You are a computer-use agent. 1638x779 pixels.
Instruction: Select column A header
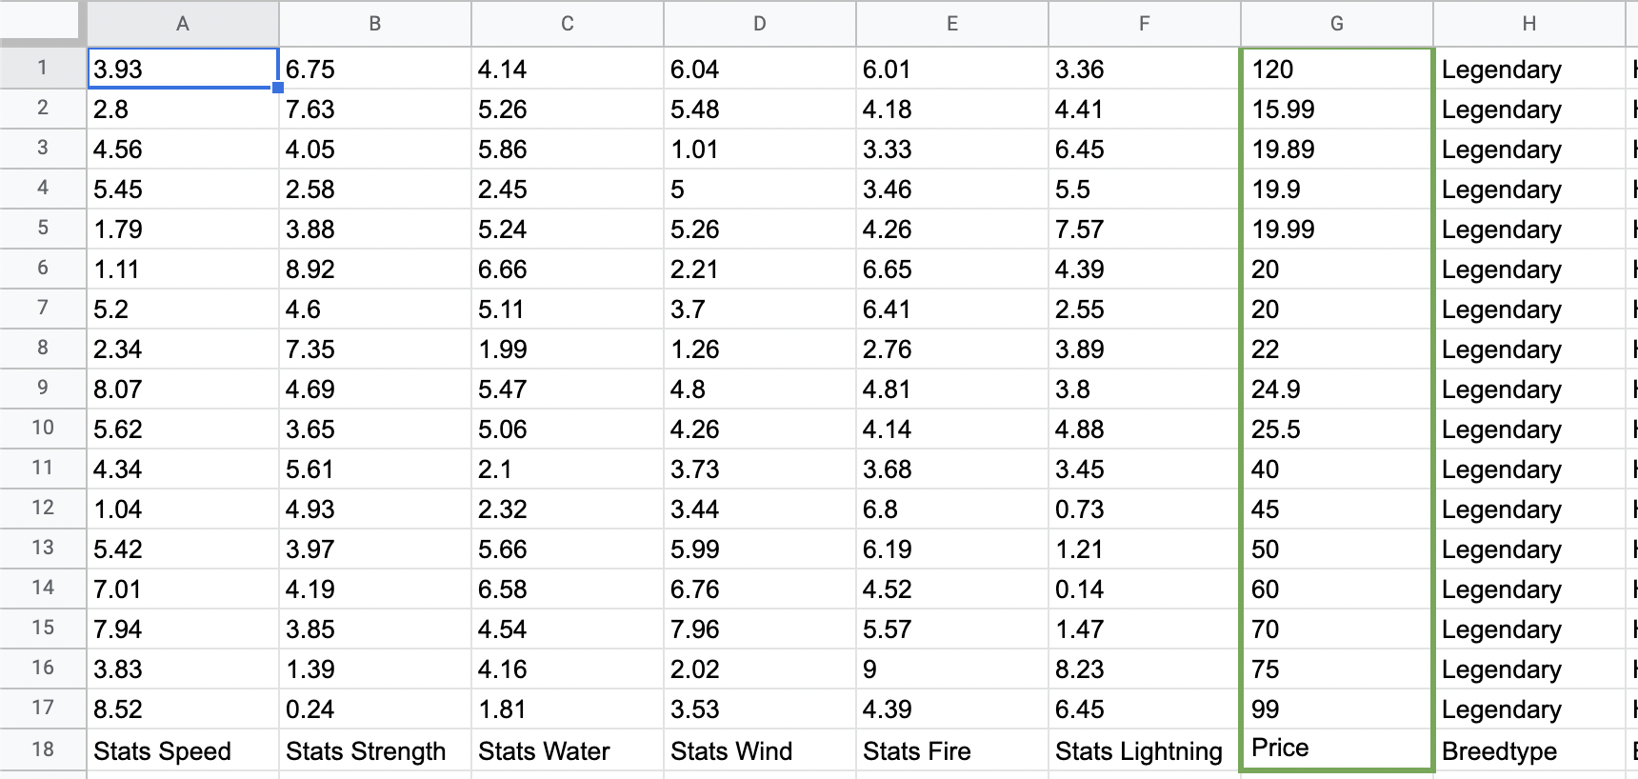[x=183, y=24]
